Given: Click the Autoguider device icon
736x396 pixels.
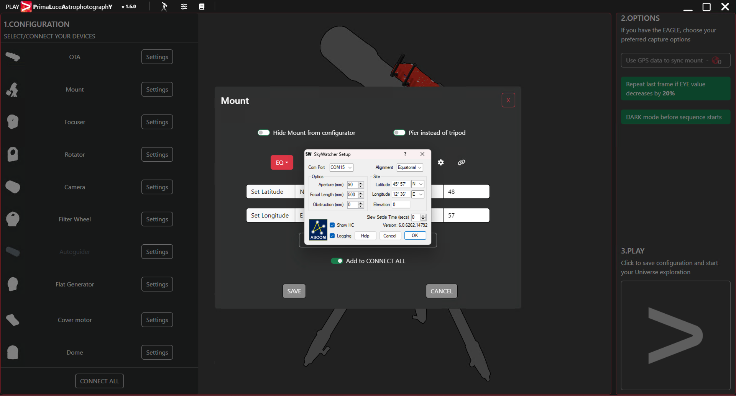Looking at the screenshot, I should pos(13,252).
